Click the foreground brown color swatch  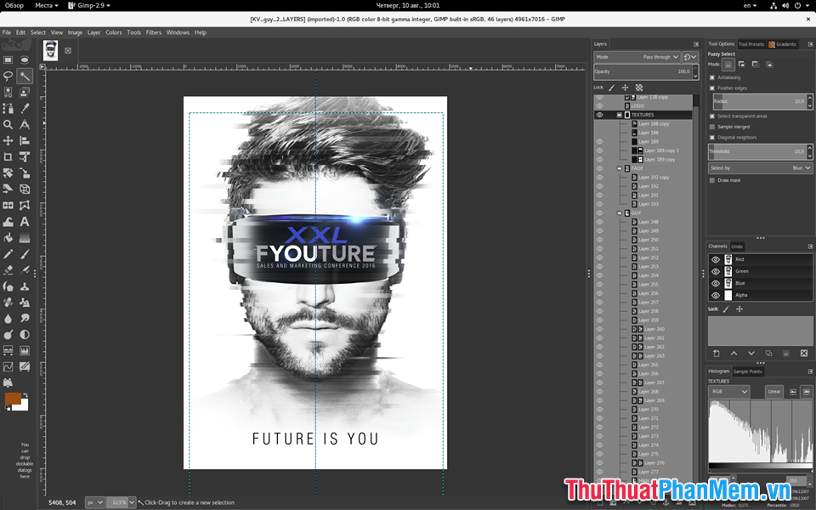click(x=12, y=399)
